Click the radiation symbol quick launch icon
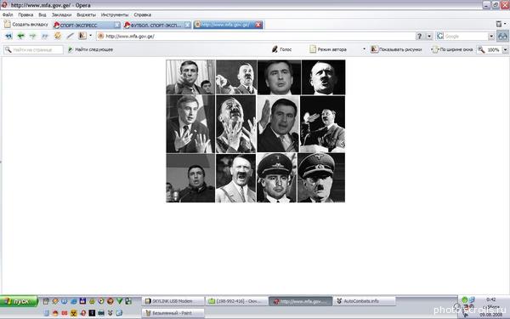This screenshot has height=319, width=510. [73, 313]
